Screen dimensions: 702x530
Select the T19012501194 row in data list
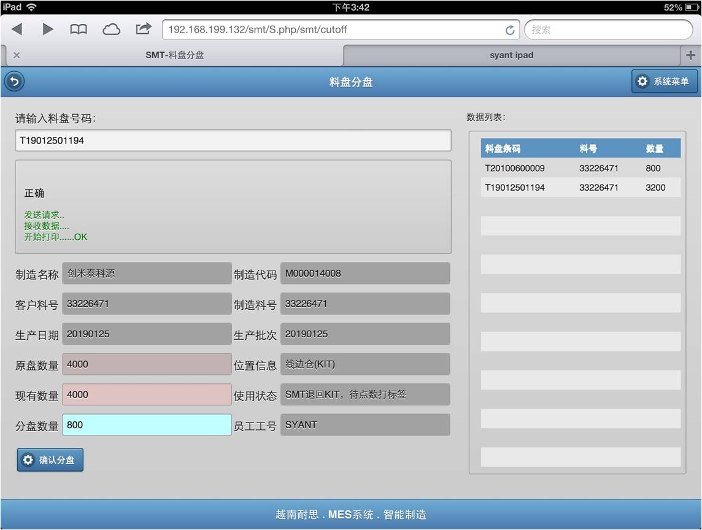pos(580,188)
